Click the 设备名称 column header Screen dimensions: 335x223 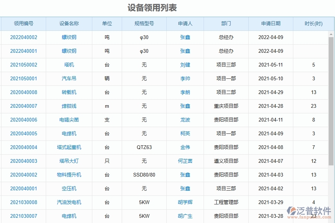pos(68,23)
